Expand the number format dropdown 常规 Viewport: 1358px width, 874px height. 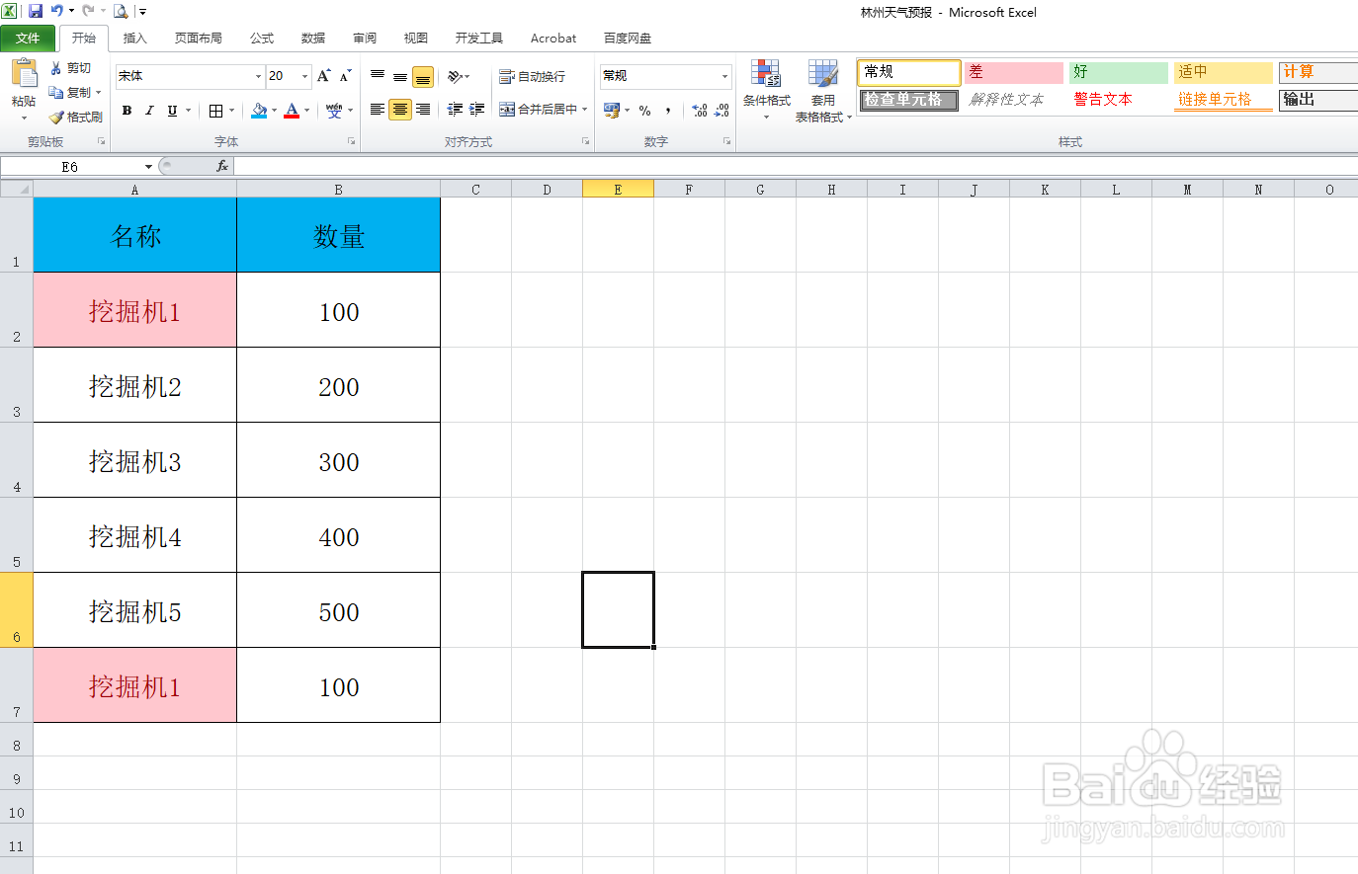[724, 76]
